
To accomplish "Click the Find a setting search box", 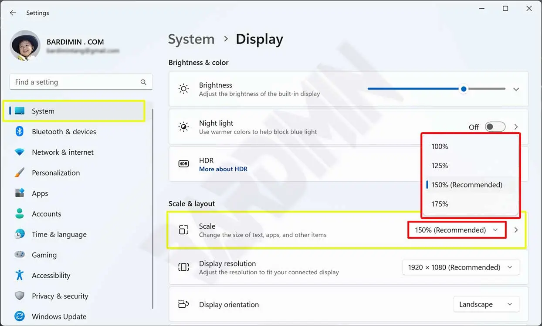I will pyautogui.click(x=76, y=82).
